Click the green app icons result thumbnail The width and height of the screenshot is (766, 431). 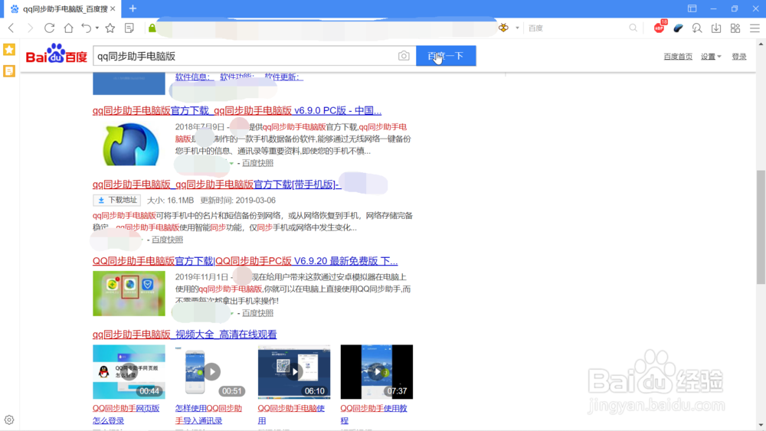click(x=129, y=293)
